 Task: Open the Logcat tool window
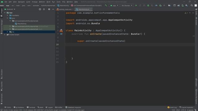(49, 107)
